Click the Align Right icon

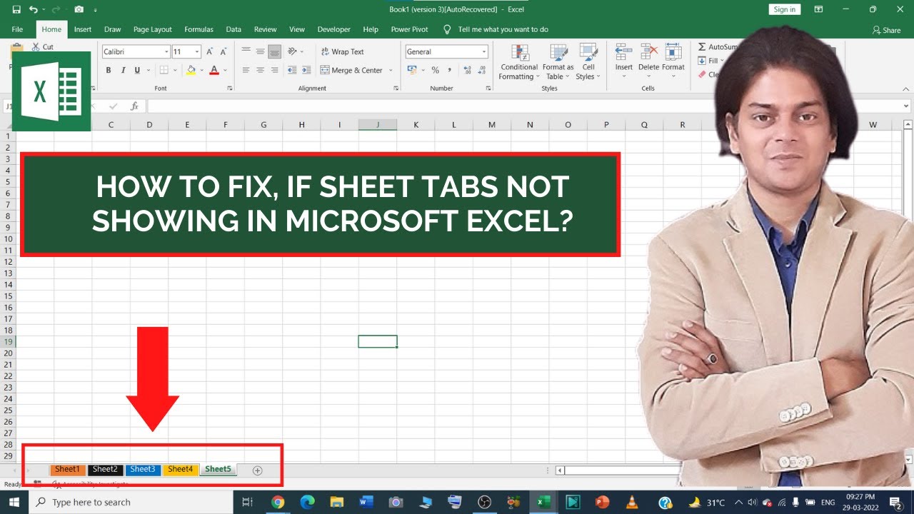pyautogui.click(x=275, y=71)
